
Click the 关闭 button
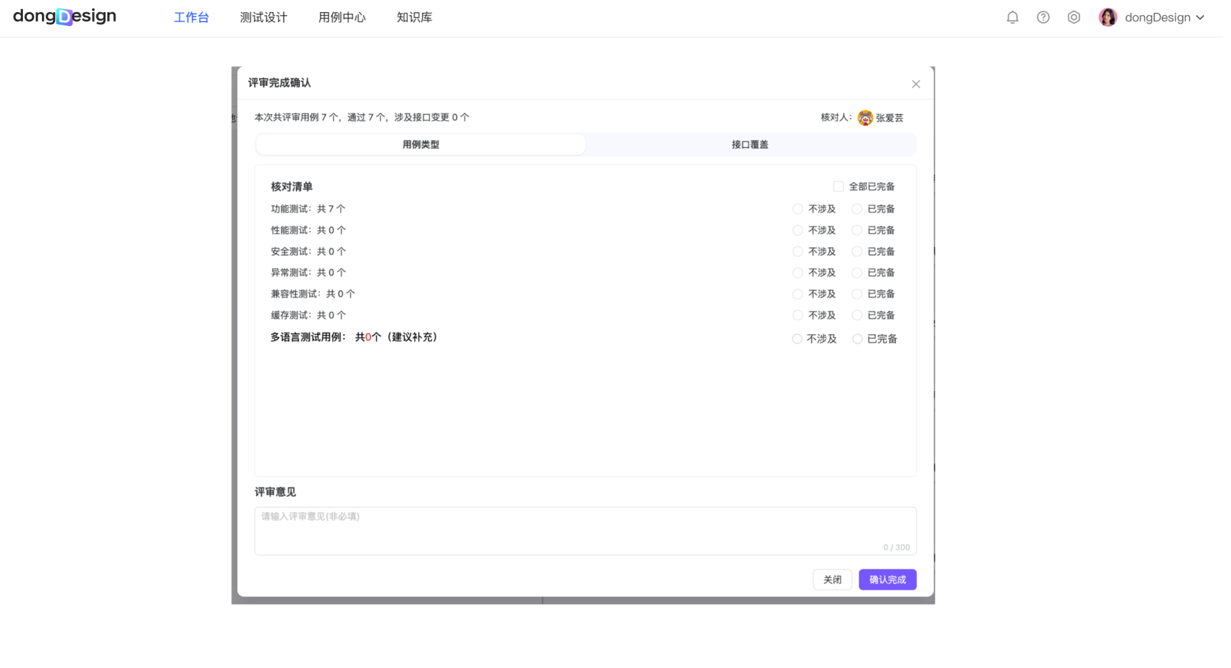click(832, 579)
